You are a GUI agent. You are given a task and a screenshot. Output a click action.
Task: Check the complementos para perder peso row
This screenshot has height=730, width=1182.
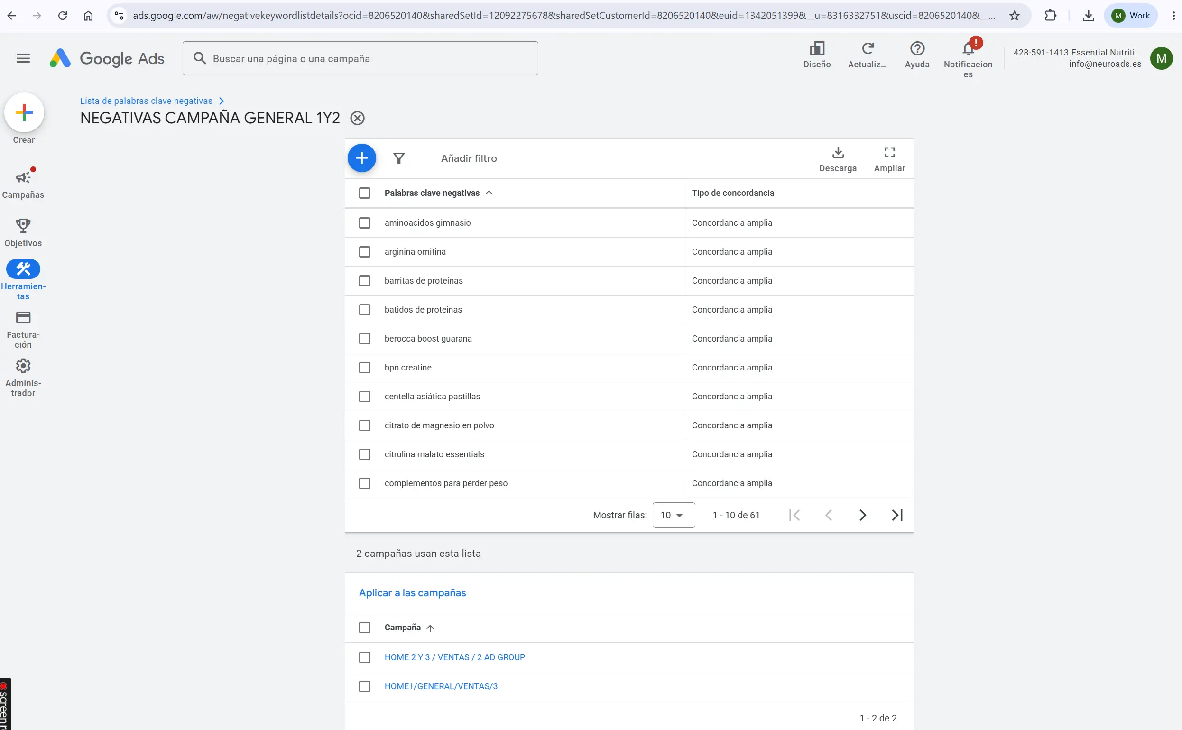[365, 484]
